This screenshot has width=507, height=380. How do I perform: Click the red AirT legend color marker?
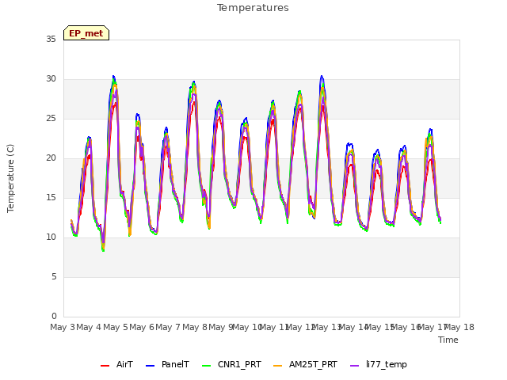(x=105, y=366)
